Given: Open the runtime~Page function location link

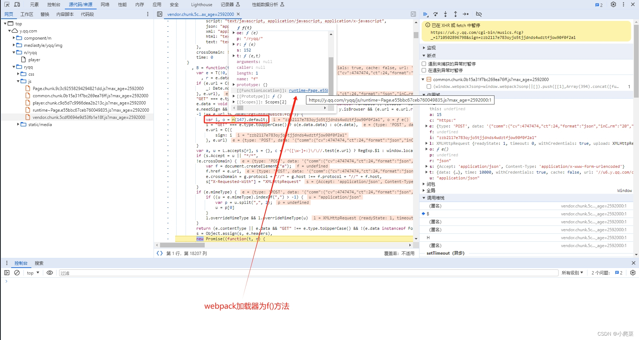Looking at the screenshot, I should point(308,90).
